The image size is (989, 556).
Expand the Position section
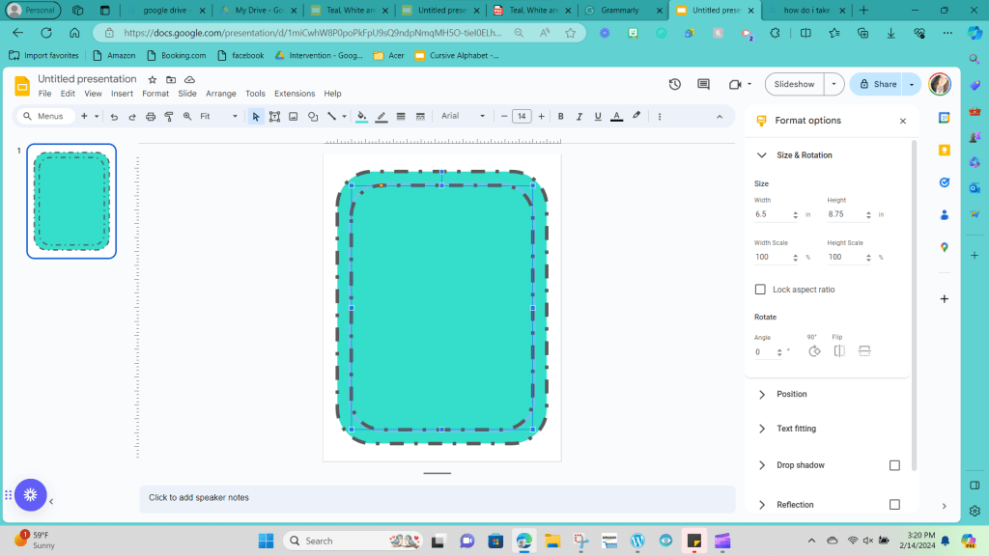point(791,394)
